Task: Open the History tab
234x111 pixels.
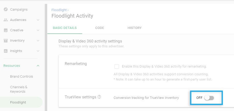Action: (134, 28)
